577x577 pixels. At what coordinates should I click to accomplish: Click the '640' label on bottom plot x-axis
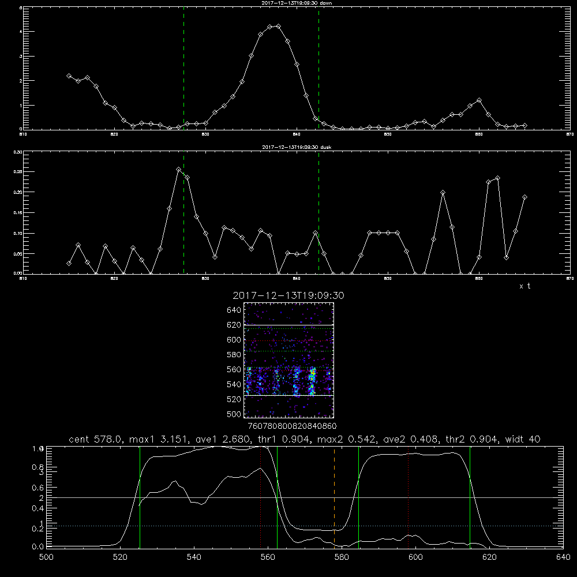pos(563,557)
